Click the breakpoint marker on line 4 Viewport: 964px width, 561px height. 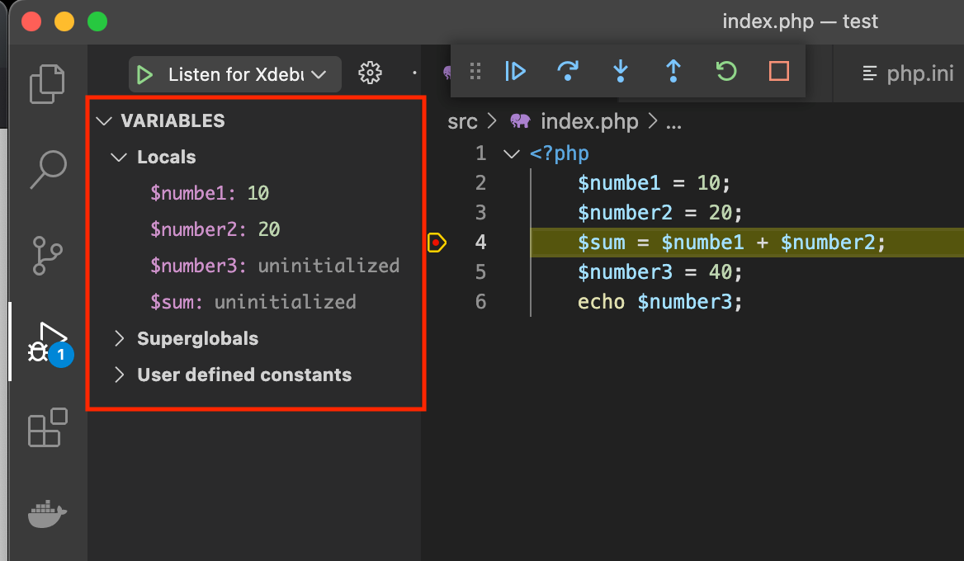(x=437, y=243)
